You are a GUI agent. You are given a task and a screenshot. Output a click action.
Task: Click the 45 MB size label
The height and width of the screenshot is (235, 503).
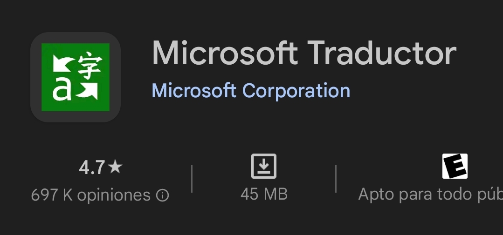[x=264, y=194]
